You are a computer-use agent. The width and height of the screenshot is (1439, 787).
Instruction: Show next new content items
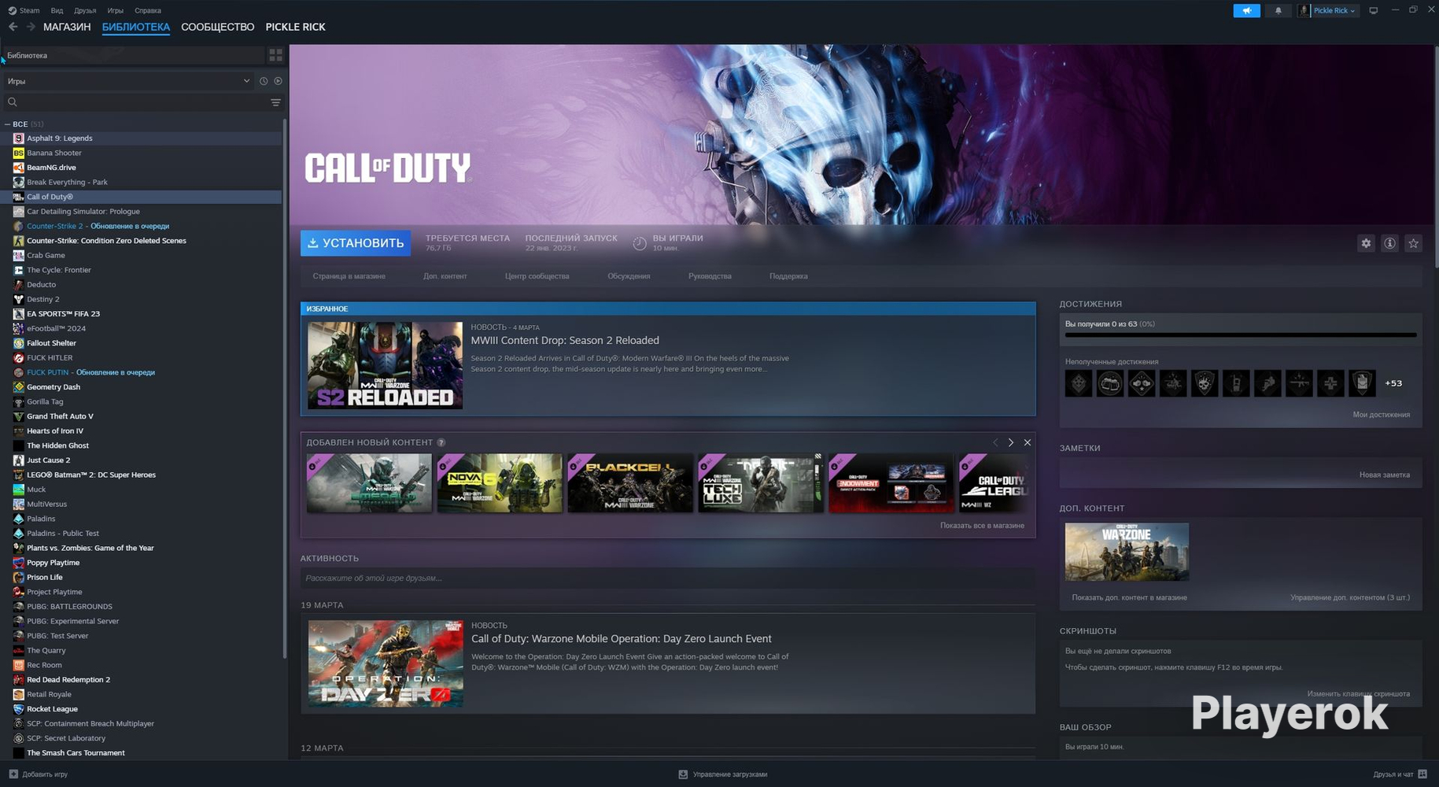pos(1011,442)
